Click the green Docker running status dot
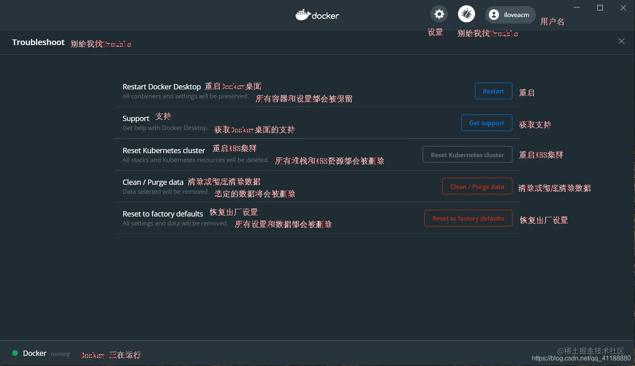Image resolution: width=635 pixels, height=366 pixels. [x=15, y=353]
